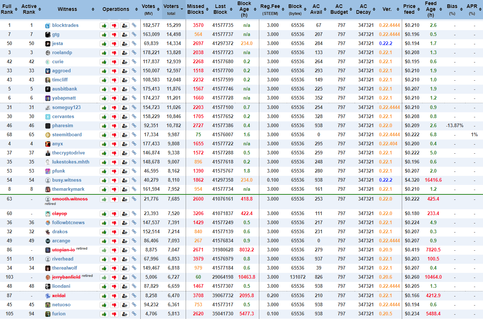Sort by the Missed Blocks column header
483x319 pixels.
click(x=195, y=9)
